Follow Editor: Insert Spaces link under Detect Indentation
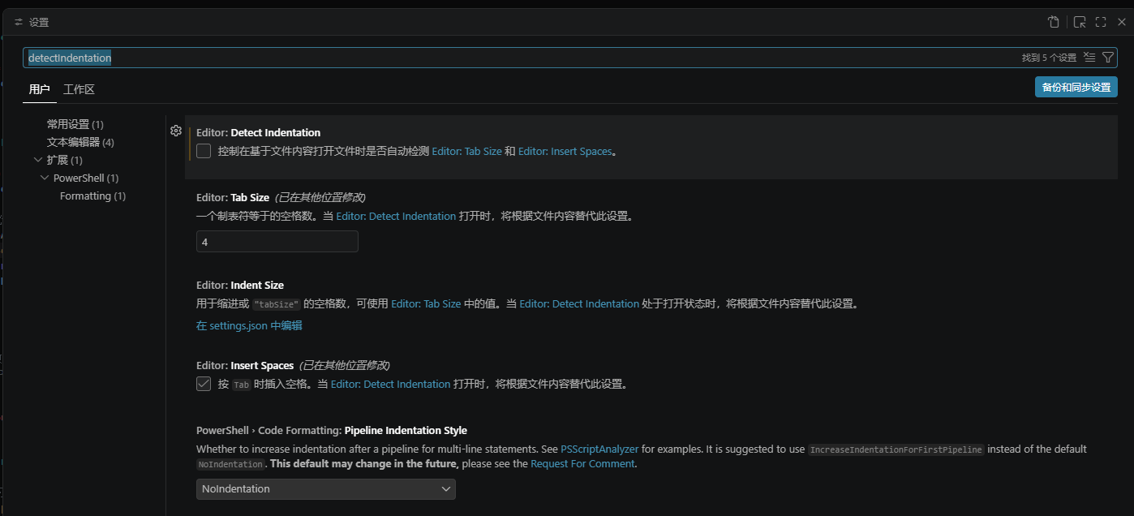The image size is (1134, 516). tap(565, 151)
